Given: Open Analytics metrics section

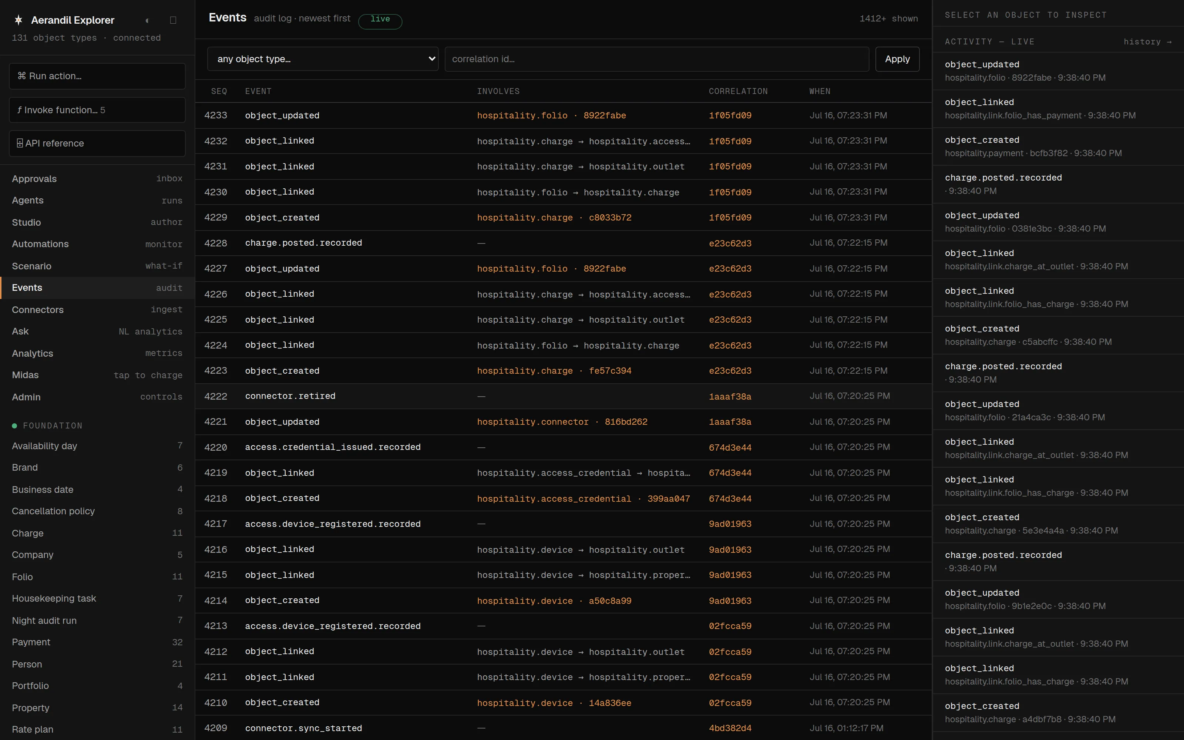Looking at the screenshot, I should 97,353.
